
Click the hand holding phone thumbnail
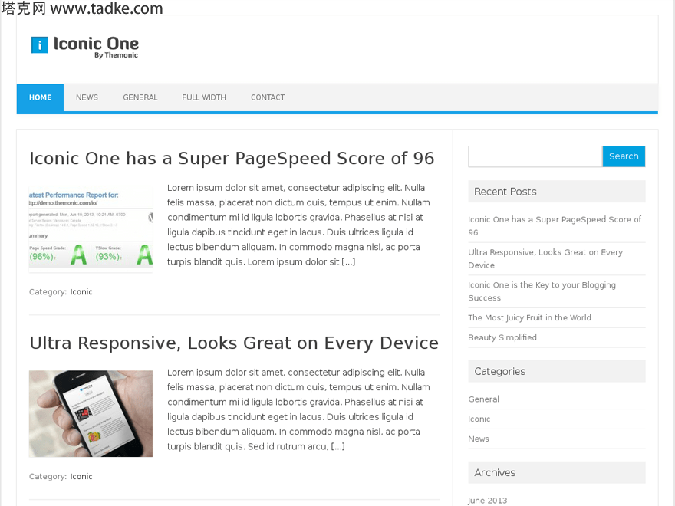91,413
